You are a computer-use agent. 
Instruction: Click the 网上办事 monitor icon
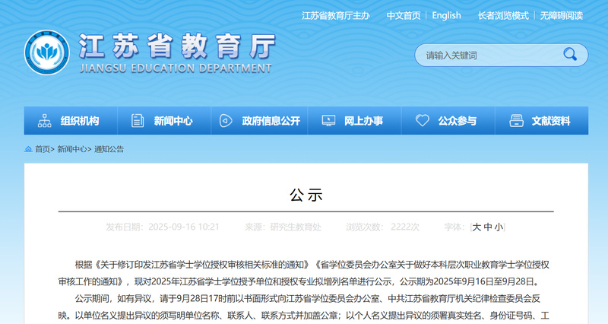tap(328, 121)
